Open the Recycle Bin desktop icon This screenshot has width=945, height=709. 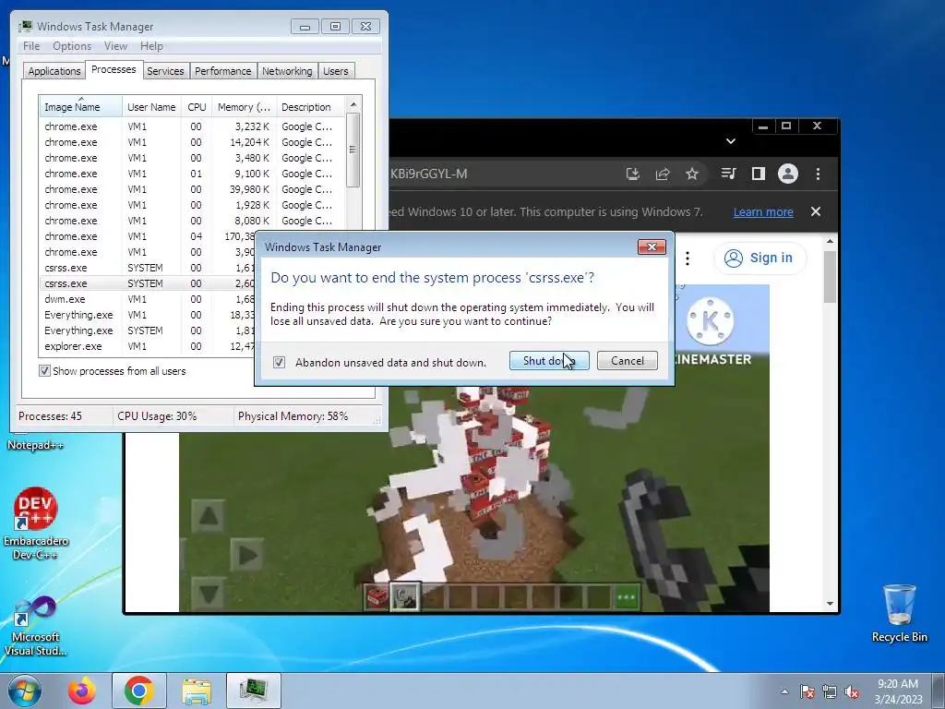(899, 613)
